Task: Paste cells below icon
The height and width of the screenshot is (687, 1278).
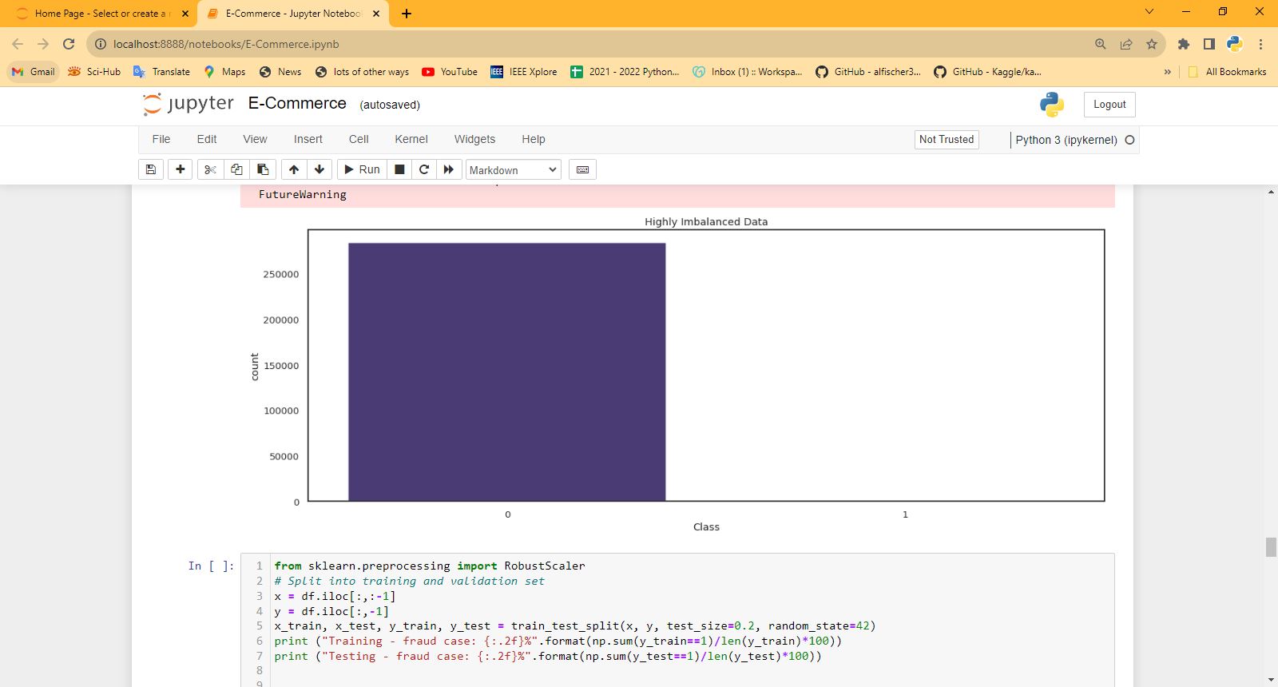Action: pyautogui.click(x=263, y=169)
